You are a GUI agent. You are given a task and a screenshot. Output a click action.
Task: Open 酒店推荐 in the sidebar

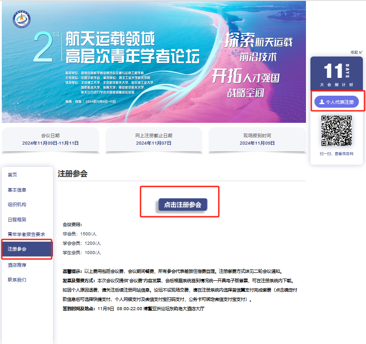[x=17, y=265]
